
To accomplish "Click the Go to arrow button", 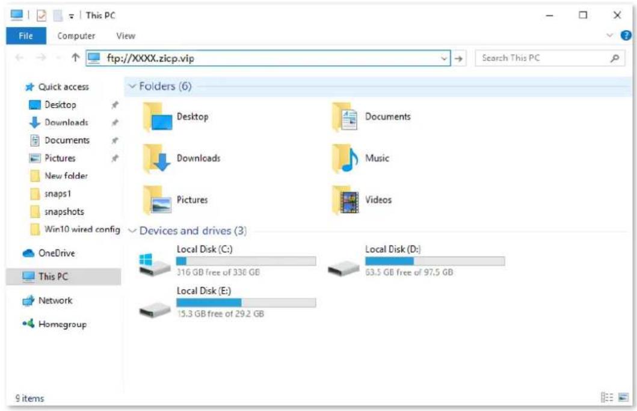I will point(459,58).
